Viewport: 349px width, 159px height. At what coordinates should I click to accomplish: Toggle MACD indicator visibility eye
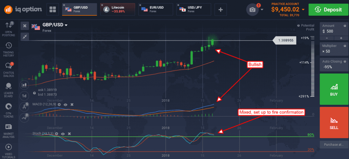pos(65,104)
